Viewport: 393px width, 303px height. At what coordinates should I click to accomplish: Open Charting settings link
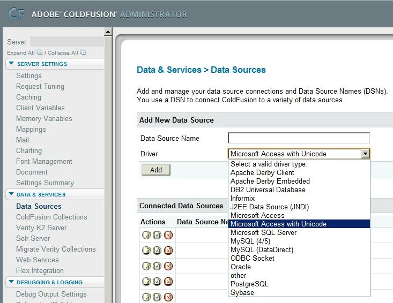click(x=29, y=150)
